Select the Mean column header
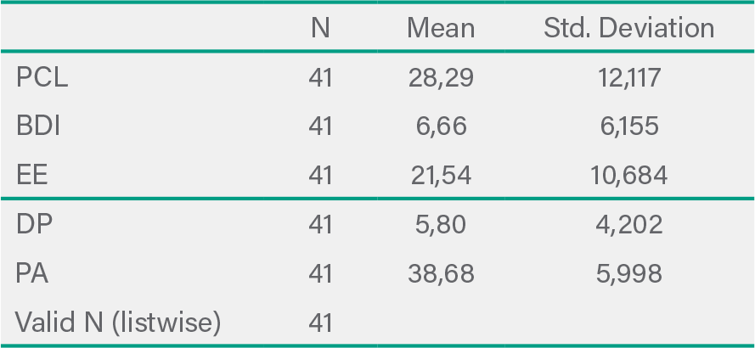 [441, 28]
